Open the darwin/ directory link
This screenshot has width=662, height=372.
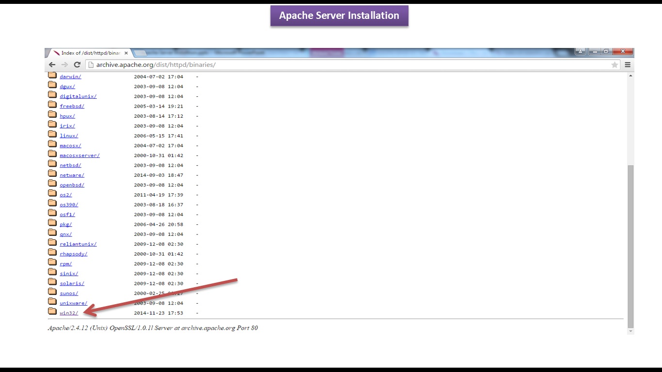(x=70, y=77)
